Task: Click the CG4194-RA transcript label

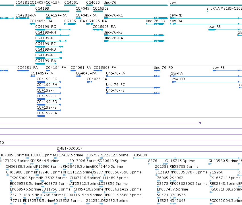Action: tap(56, 15)
